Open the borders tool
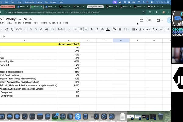 pos(120,29)
